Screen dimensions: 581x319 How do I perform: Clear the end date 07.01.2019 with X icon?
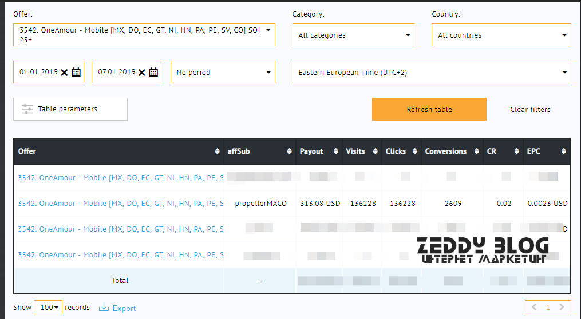pos(141,73)
